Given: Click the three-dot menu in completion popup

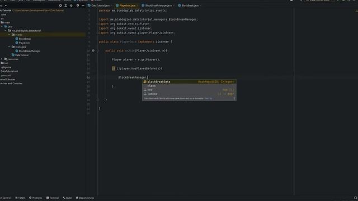Looking at the screenshot, I should (234, 98).
